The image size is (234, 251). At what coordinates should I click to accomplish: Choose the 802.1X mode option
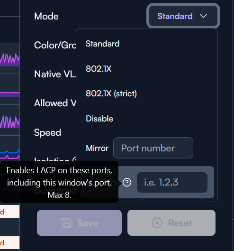point(147,69)
